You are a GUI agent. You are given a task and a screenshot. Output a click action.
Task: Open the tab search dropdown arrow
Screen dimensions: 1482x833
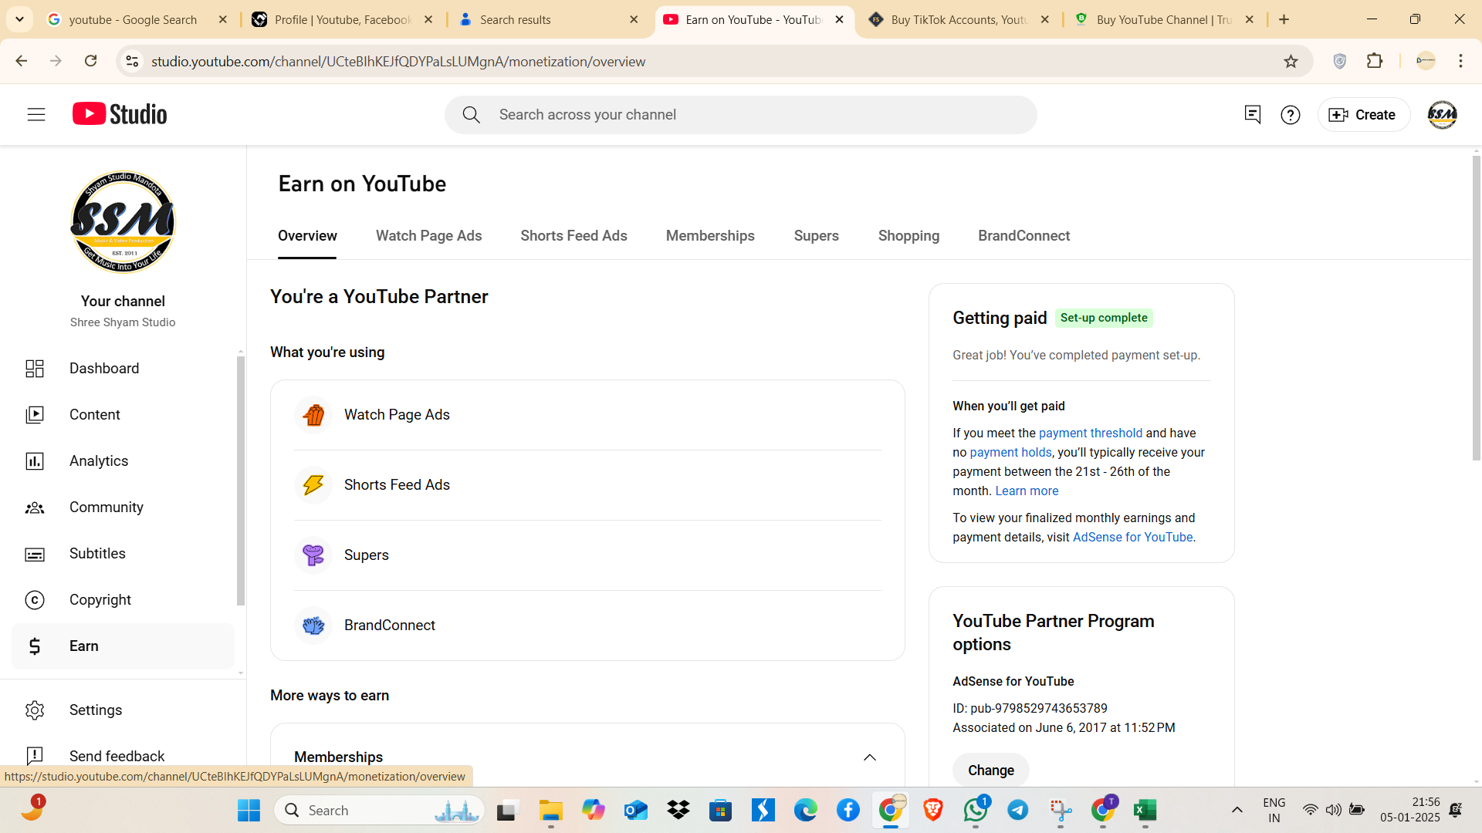tap(19, 19)
